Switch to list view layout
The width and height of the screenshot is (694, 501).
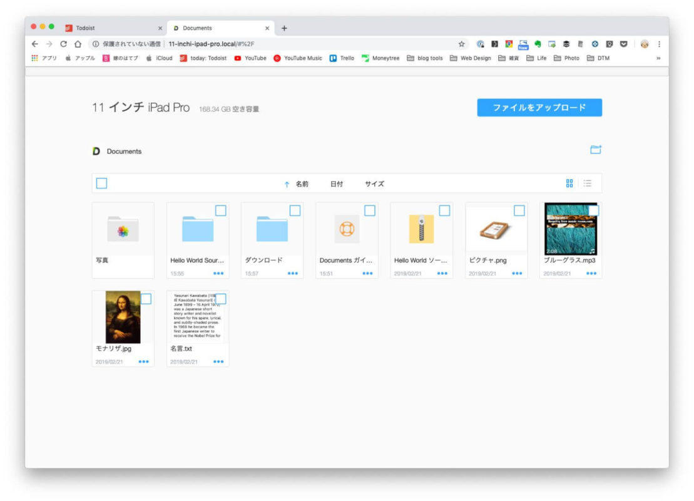[x=588, y=183]
